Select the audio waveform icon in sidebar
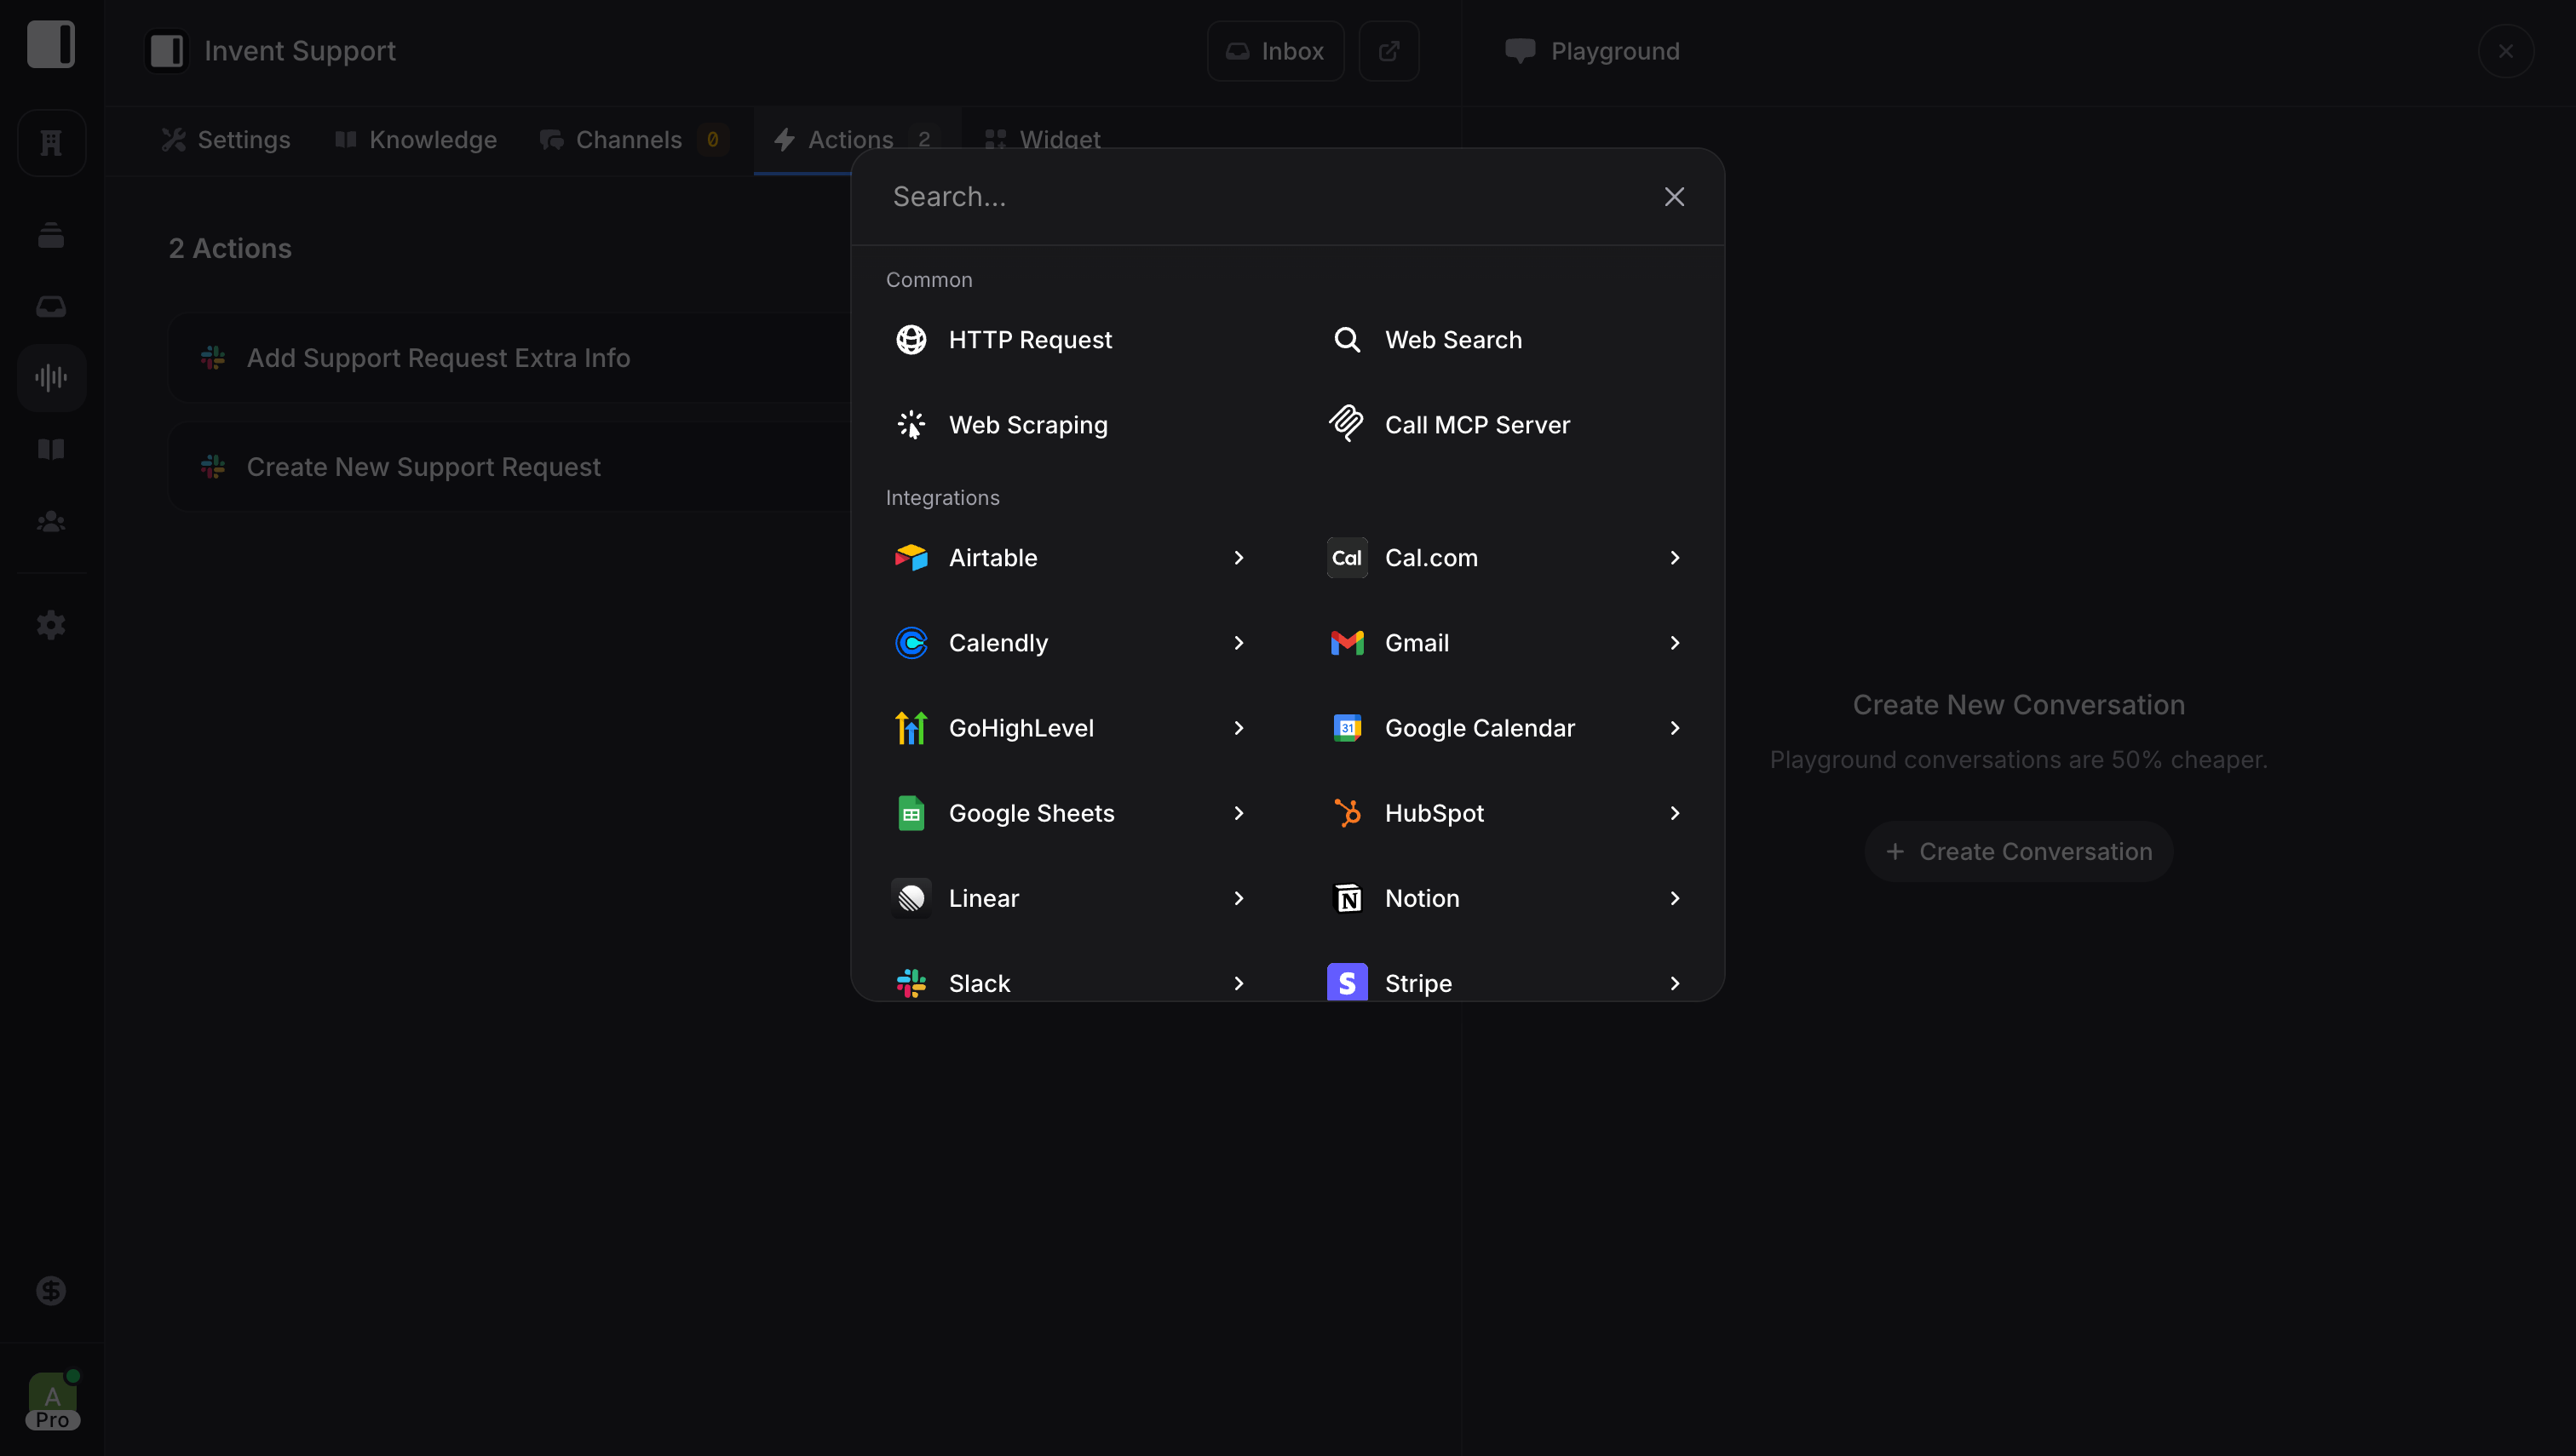The width and height of the screenshot is (2576, 1456). (x=51, y=378)
